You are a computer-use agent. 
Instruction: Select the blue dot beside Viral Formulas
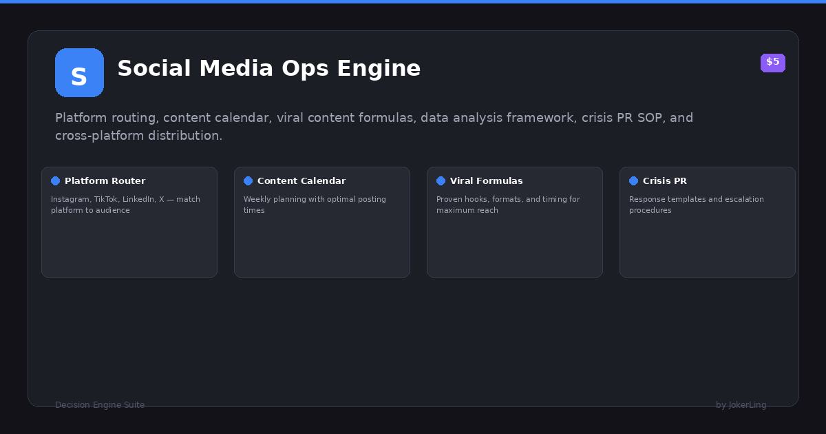point(441,181)
